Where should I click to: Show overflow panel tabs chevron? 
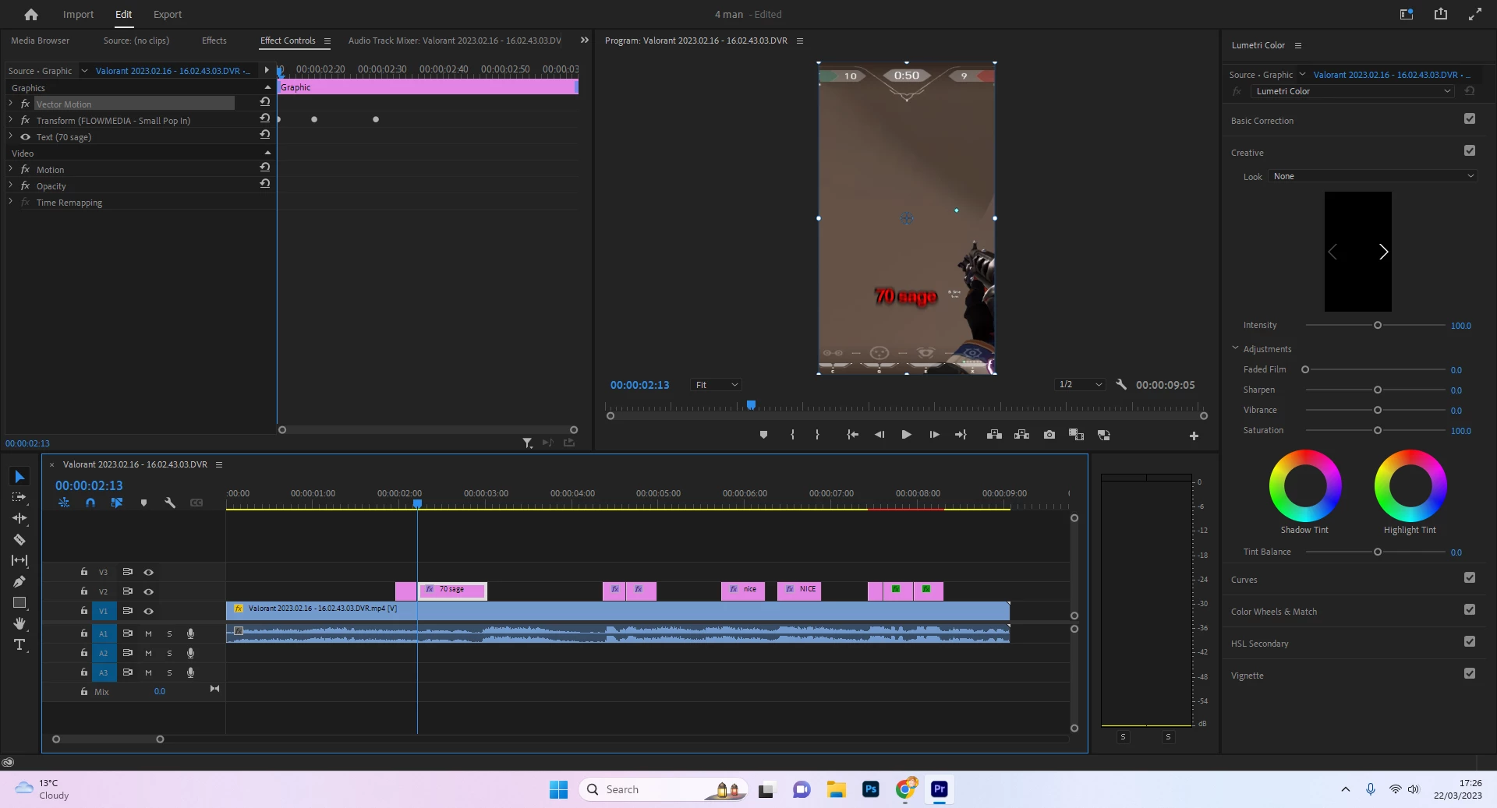(x=584, y=41)
